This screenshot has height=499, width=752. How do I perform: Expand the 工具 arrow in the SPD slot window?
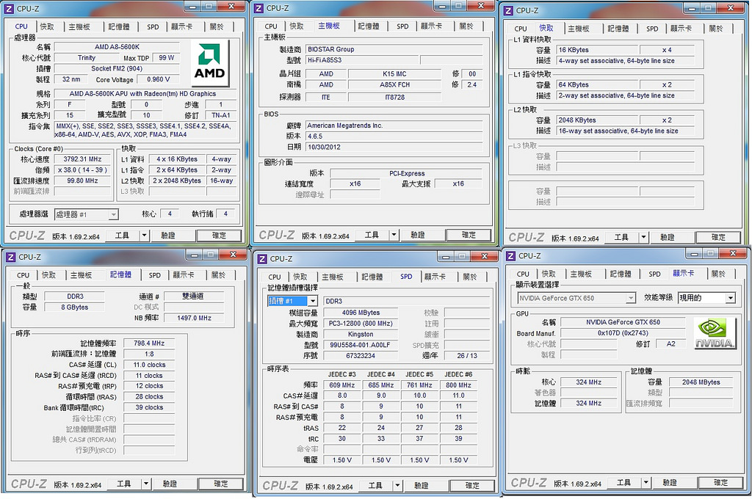(x=397, y=486)
